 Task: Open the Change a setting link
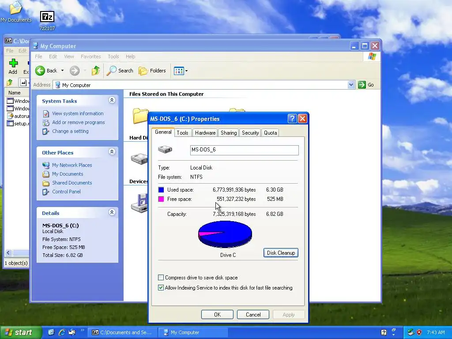70,131
